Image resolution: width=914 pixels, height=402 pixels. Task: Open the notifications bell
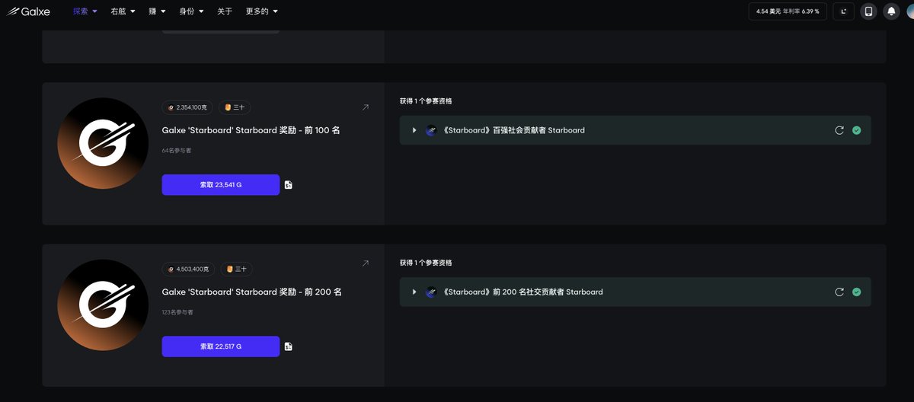tap(890, 11)
